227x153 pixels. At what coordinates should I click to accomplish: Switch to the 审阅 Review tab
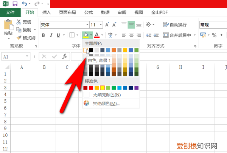[122, 12]
